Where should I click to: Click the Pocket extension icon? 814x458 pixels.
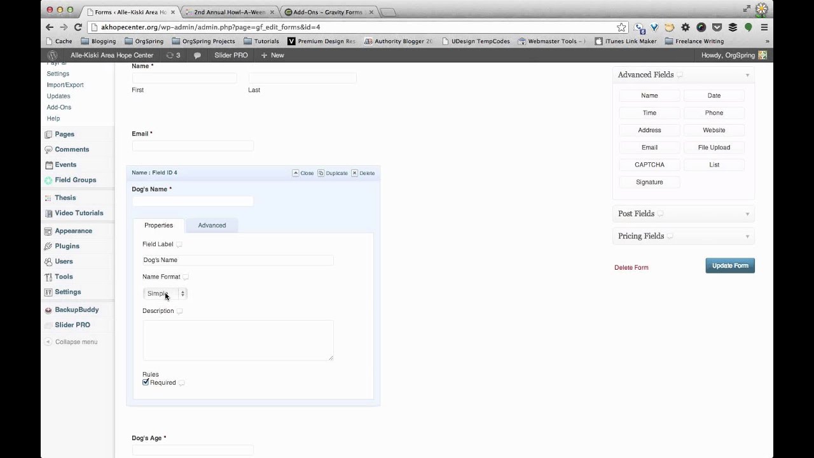717,27
